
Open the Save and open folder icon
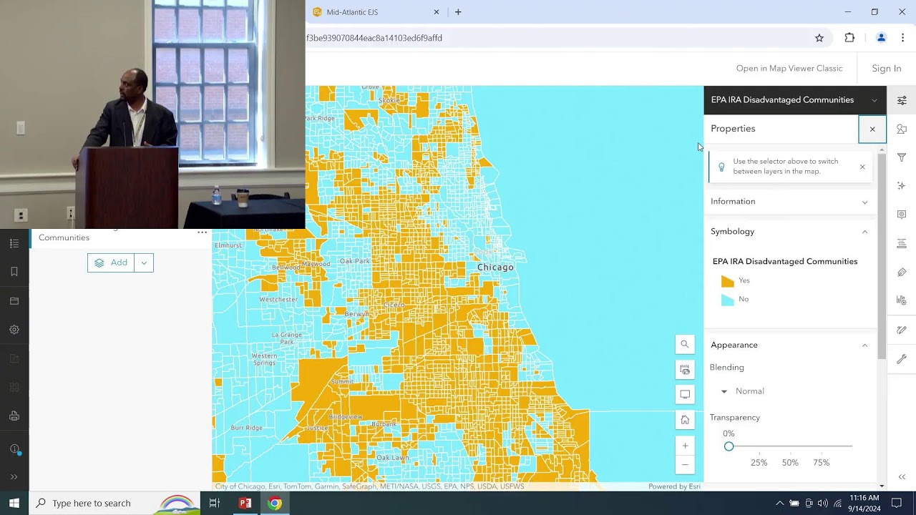(14, 301)
